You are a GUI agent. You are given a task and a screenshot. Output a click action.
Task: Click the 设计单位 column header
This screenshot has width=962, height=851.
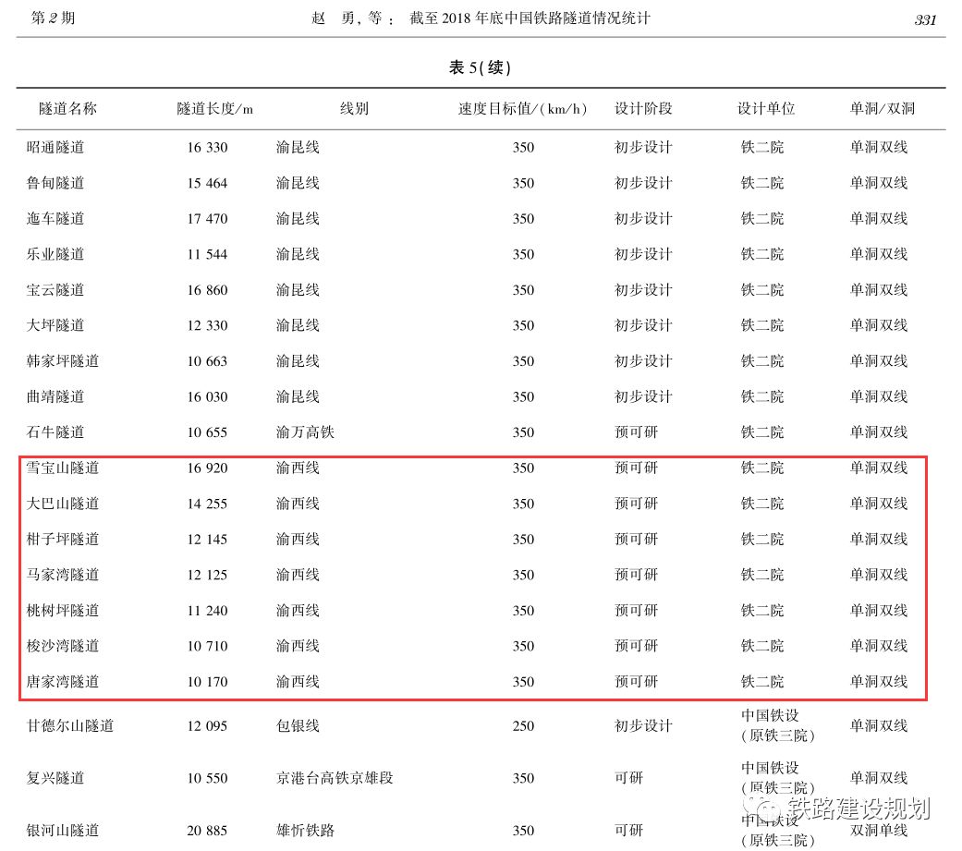pos(765,109)
